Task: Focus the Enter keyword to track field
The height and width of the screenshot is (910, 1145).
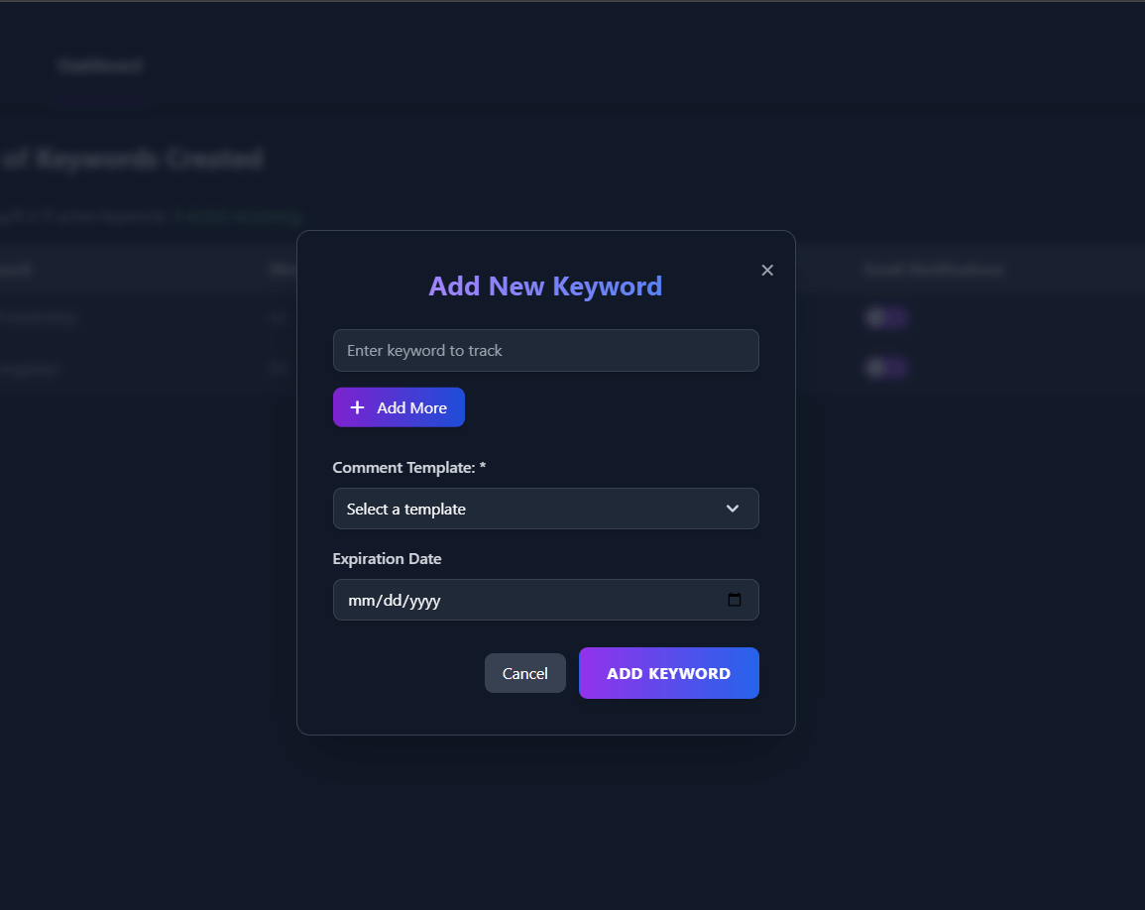Action: click(x=545, y=351)
